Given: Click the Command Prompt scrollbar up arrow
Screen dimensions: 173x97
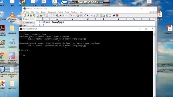Looking at the screenshot, I should coord(154,32).
